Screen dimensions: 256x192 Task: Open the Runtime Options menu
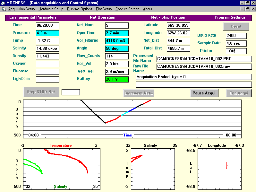[80, 9]
